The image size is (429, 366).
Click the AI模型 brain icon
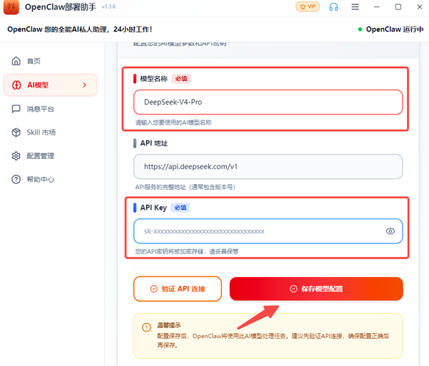tap(16, 85)
